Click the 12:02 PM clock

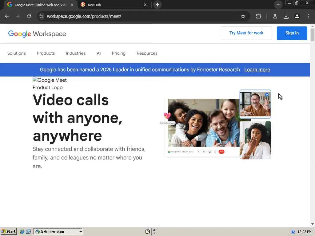tap(304, 232)
